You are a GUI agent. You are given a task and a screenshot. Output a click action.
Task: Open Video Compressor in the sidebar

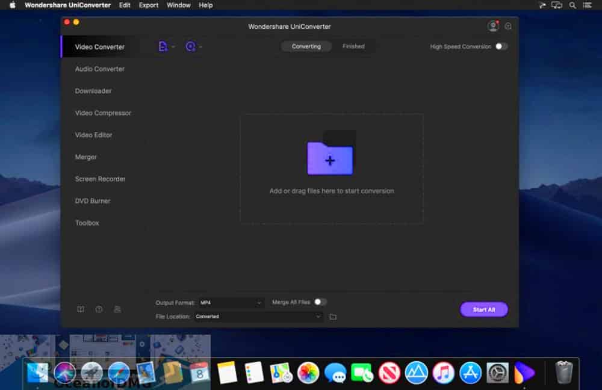(x=103, y=113)
